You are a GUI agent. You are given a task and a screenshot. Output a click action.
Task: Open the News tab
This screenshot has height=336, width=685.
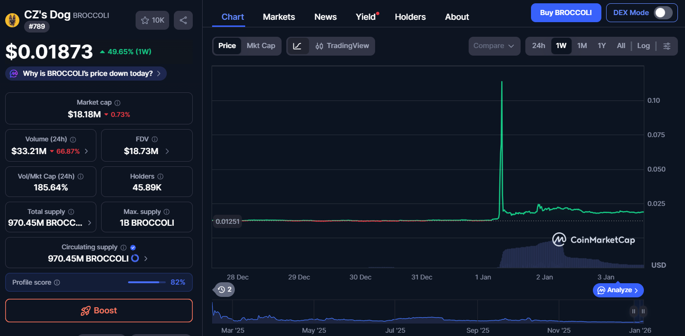click(325, 17)
